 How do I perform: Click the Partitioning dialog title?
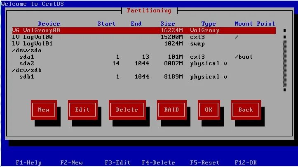coord(149,11)
